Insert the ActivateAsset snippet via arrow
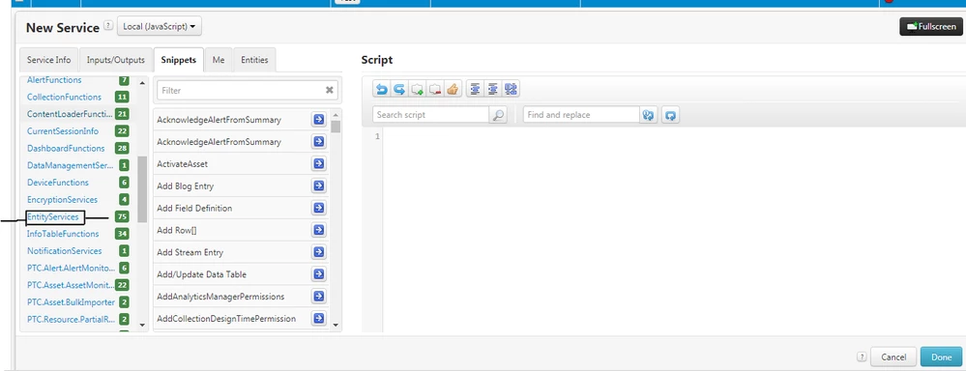 click(x=318, y=163)
